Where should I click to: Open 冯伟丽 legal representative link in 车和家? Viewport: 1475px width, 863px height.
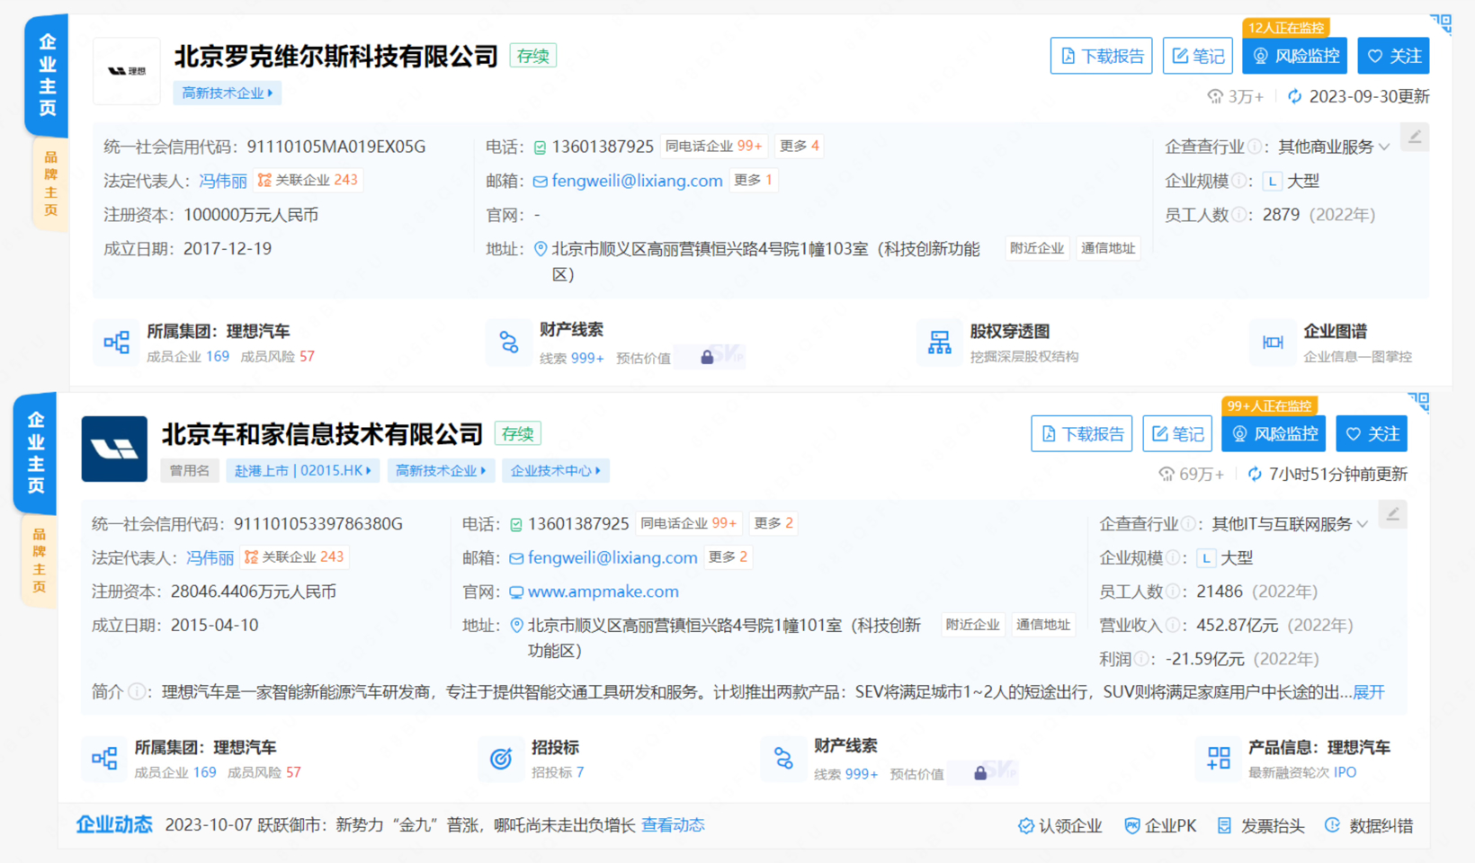pyautogui.click(x=210, y=558)
